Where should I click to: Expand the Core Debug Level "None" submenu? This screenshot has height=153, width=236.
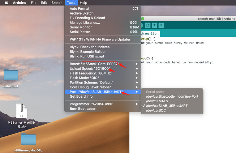(x=103, y=87)
